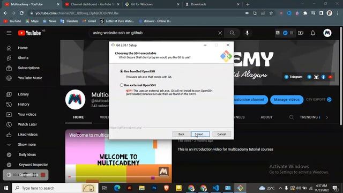This screenshot has height=193, width=343.
Task: Click the page vertical scrollbar
Action: tap(341, 76)
